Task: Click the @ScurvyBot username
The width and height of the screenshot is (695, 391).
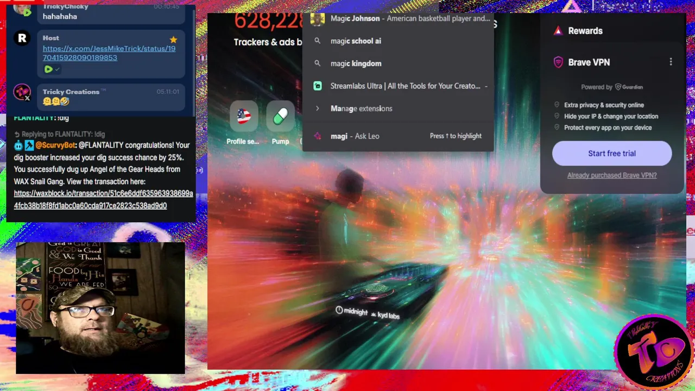Action: [56, 145]
